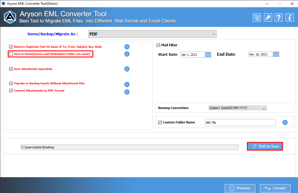Image resolution: width=298 pixels, height=193 pixels.
Task: Click the ABC file folder name field
Action: [240, 123]
